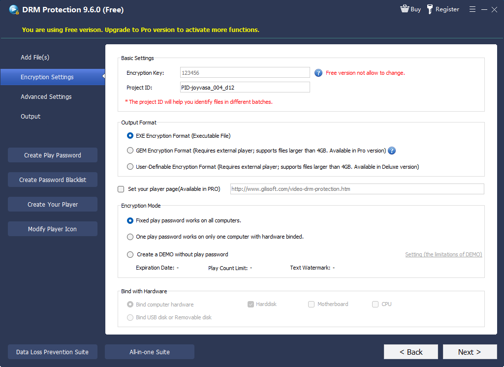
Task: Click the Encryption Key input field
Action: 245,73
